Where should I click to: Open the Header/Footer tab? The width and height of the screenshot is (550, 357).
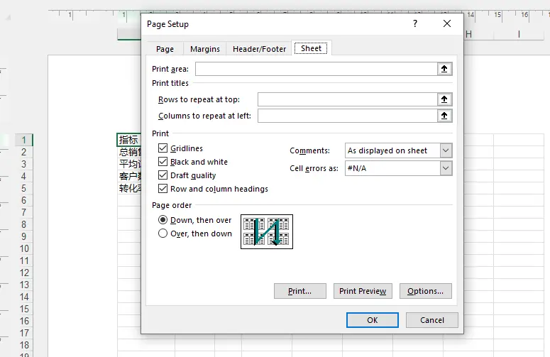coord(259,49)
